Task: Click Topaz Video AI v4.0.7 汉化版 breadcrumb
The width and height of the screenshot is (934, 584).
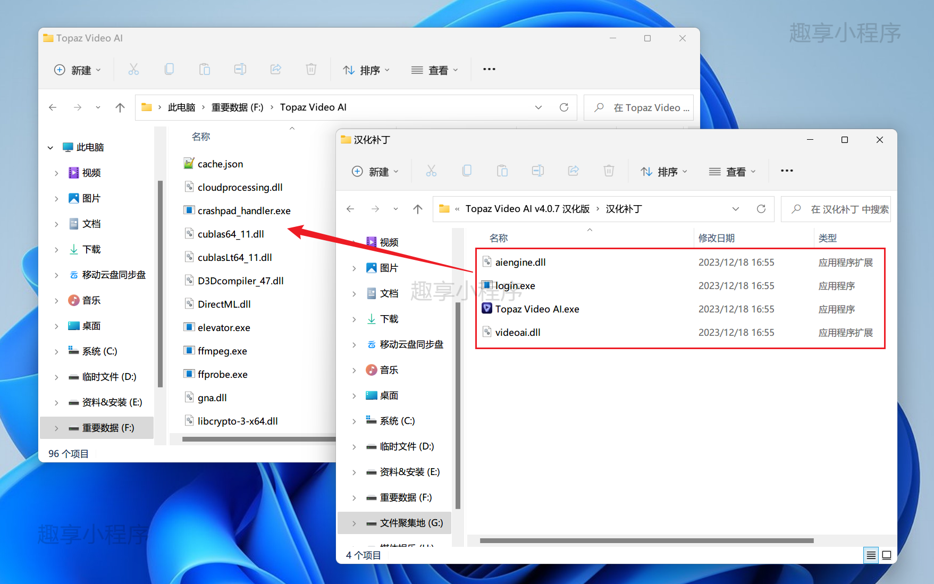Action: click(x=527, y=209)
